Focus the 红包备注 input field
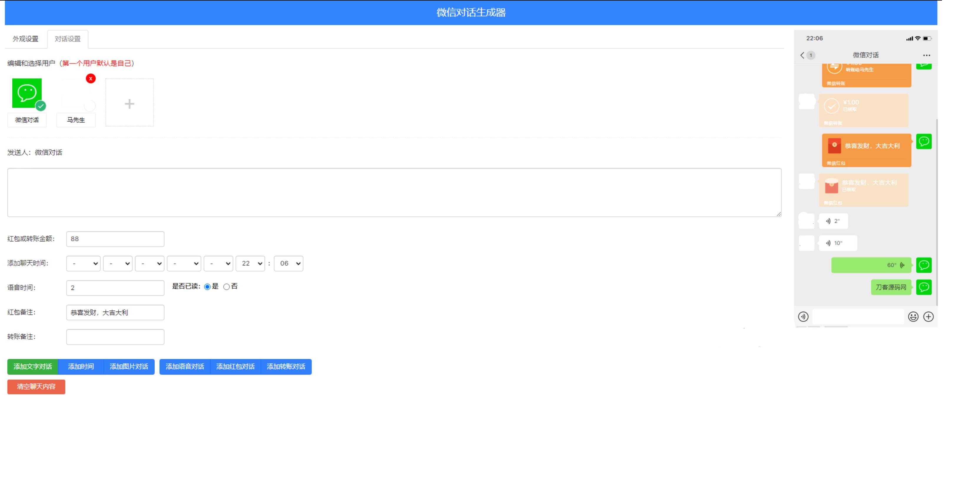The height and width of the screenshot is (478, 962). pyautogui.click(x=115, y=312)
